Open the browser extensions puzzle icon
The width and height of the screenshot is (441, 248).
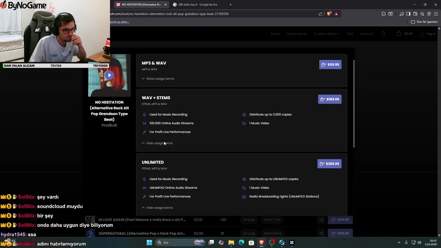[x=383, y=14]
